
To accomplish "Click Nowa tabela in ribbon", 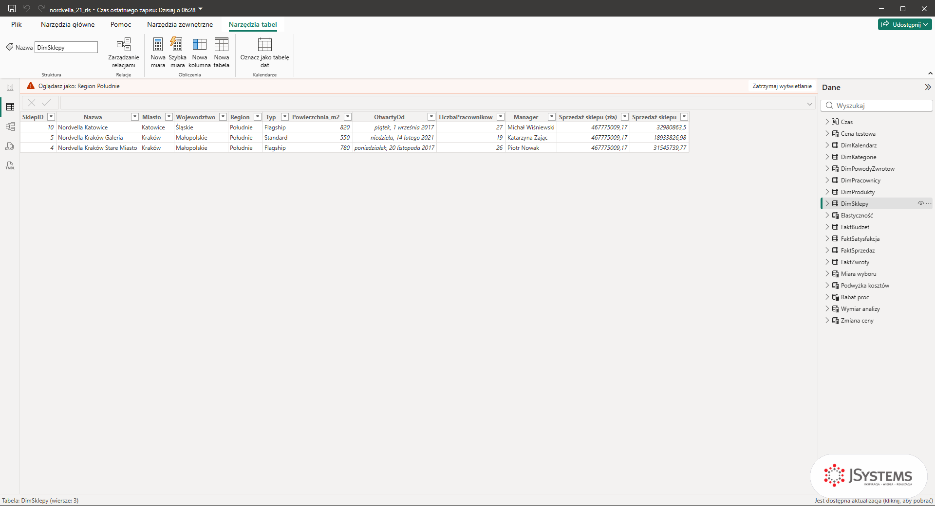I will click(221, 53).
